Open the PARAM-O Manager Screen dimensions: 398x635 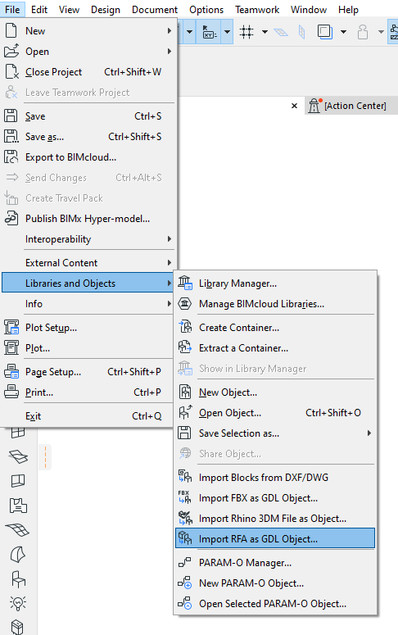[275, 563]
